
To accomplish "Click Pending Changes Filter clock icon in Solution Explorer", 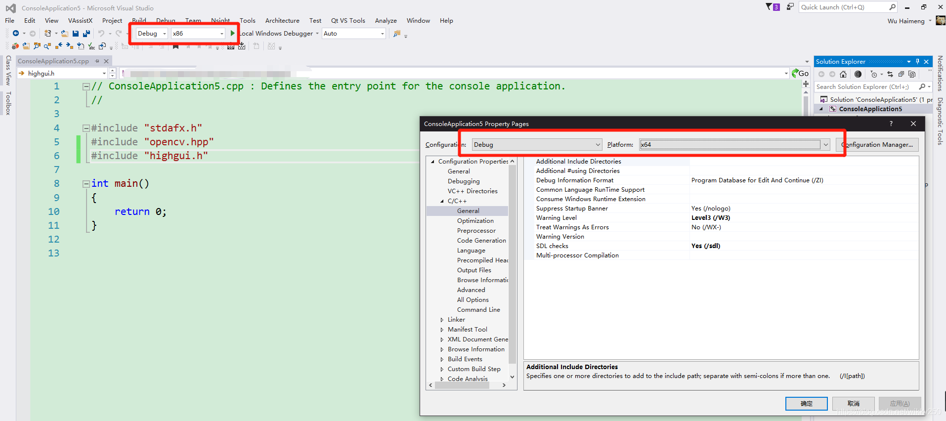I will coord(874,74).
